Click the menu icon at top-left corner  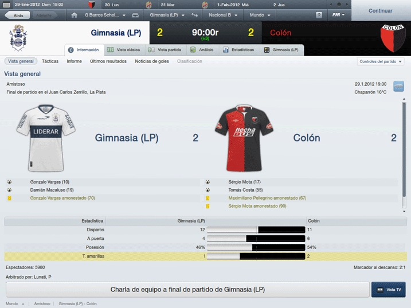(6, 5)
